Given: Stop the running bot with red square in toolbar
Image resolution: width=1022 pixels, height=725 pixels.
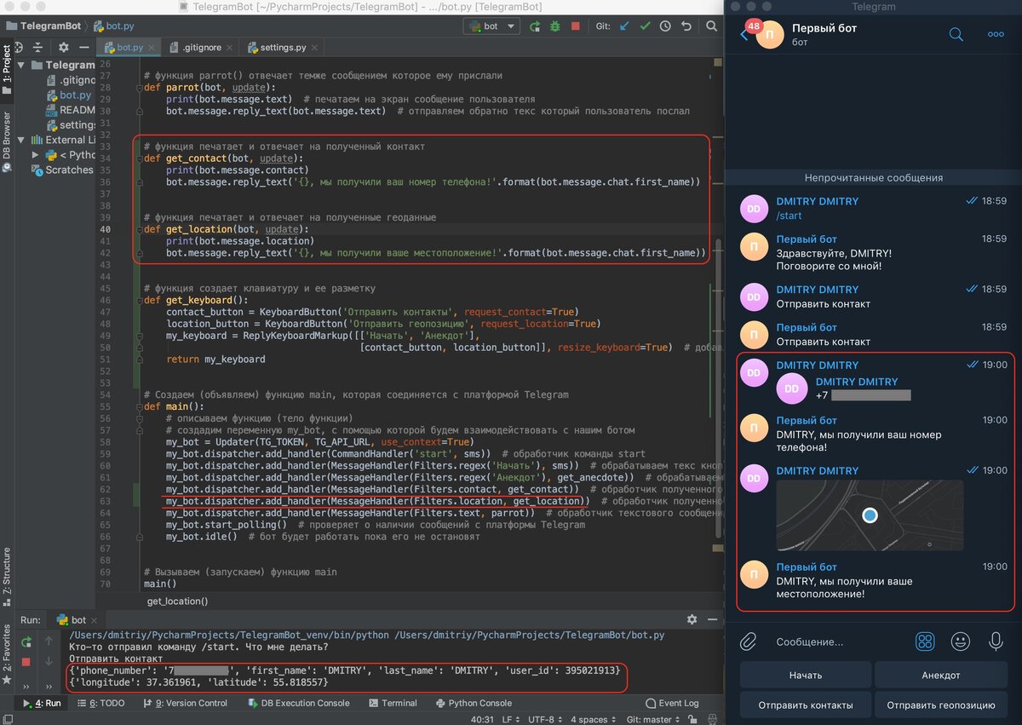Looking at the screenshot, I should pyautogui.click(x=576, y=26).
